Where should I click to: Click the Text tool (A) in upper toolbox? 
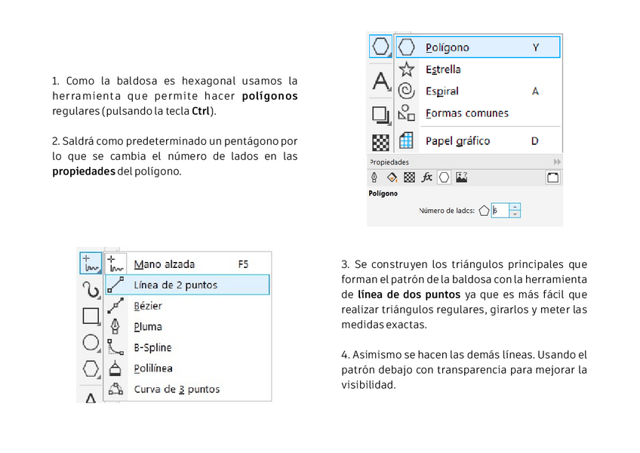click(x=381, y=81)
